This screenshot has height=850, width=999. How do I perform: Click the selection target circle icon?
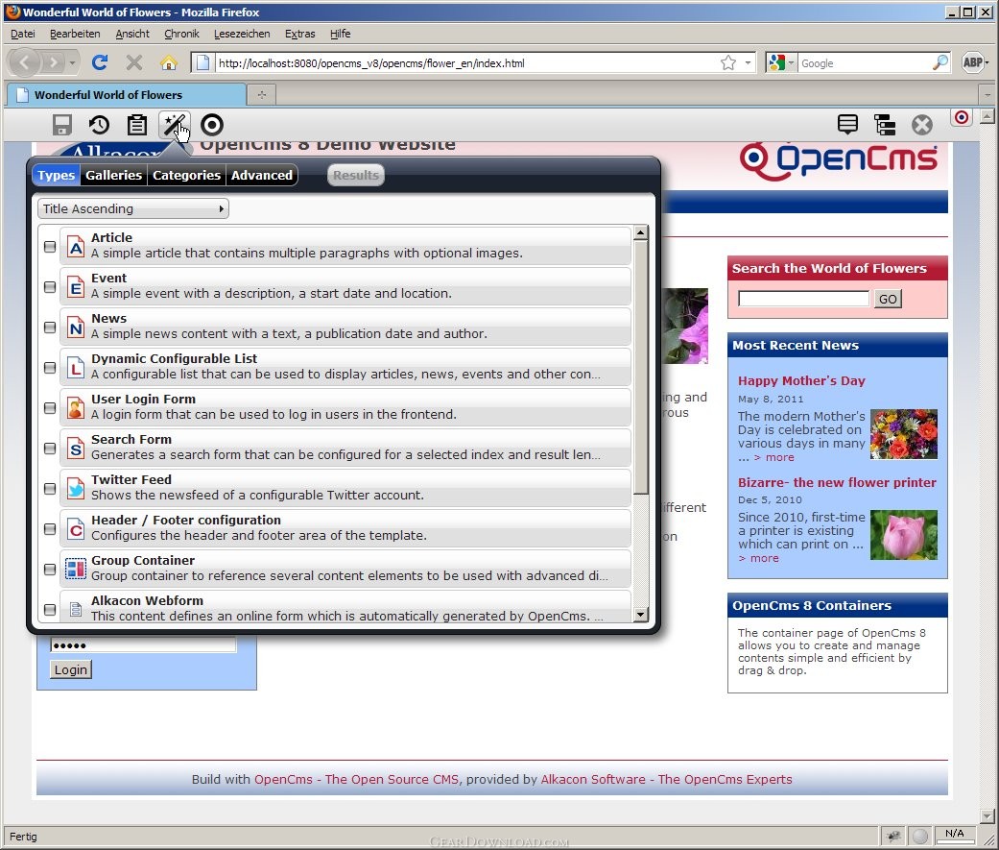tap(211, 125)
